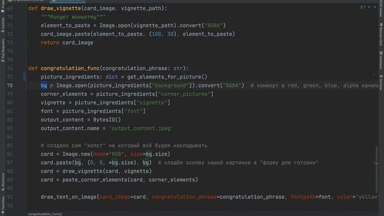The height and width of the screenshot is (216, 384).
Task: Click 'draw_text_on_image' call on line 91
Action: click(x=68, y=197)
